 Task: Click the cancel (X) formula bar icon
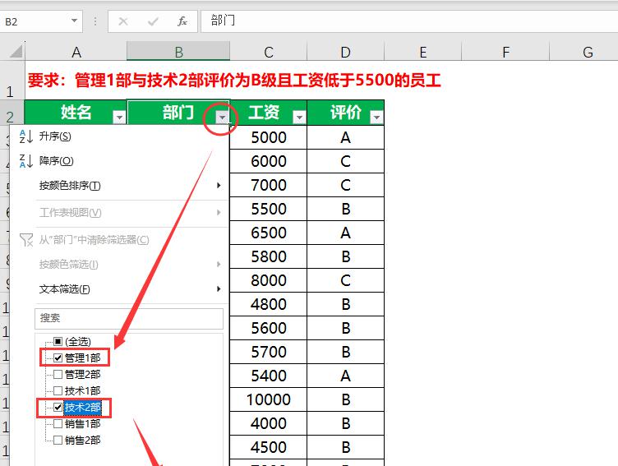[x=123, y=21]
